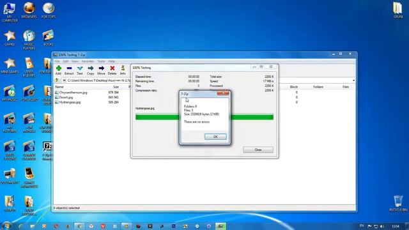Open the Documents desktop icon

tap(10, 176)
